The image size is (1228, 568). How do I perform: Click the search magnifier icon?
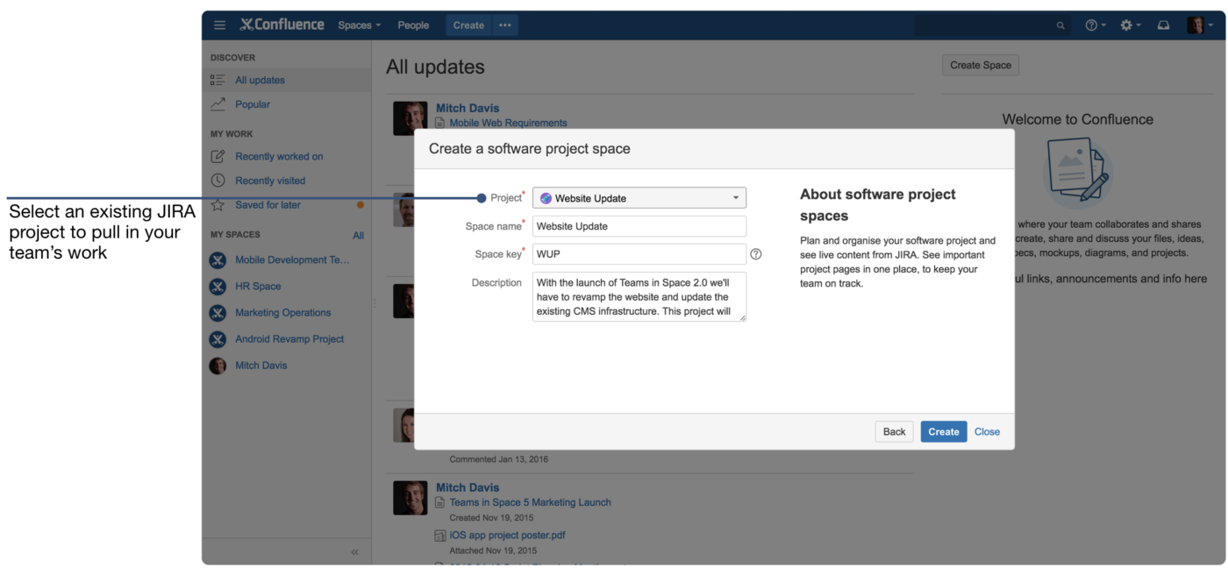click(1060, 25)
